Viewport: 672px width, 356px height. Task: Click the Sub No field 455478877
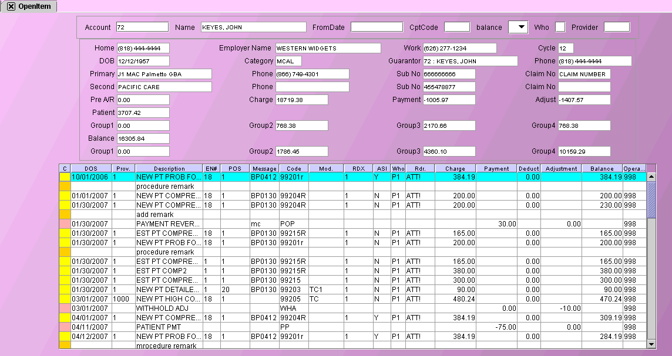(449, 87)
